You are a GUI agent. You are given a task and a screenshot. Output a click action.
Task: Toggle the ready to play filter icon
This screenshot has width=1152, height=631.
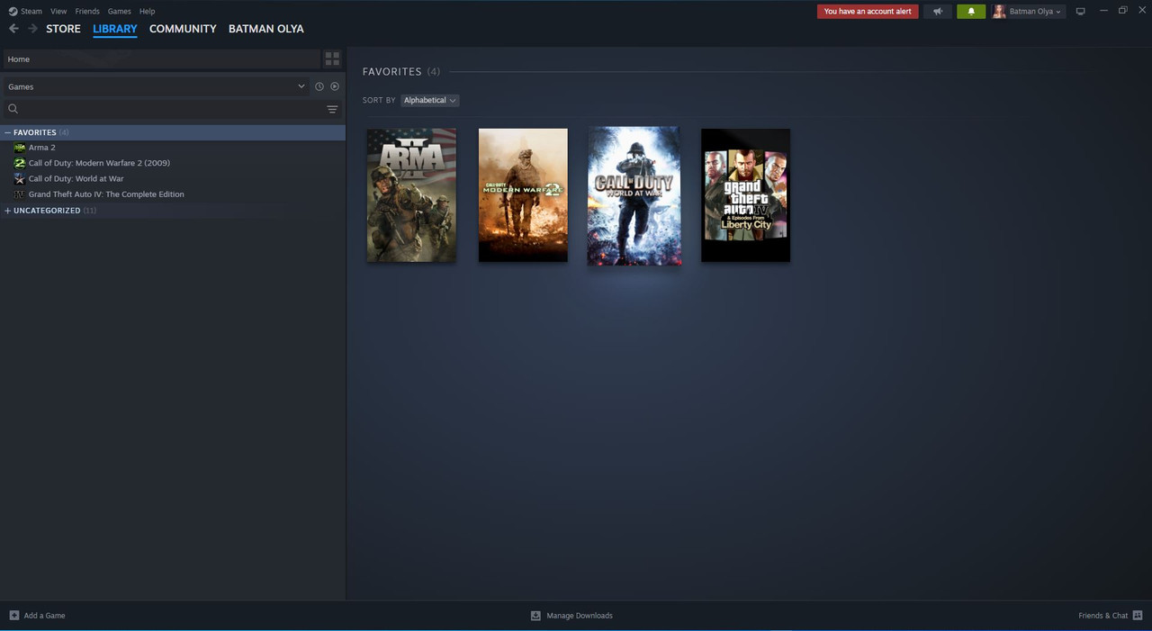pyautogui.click(x=335, y=86)
